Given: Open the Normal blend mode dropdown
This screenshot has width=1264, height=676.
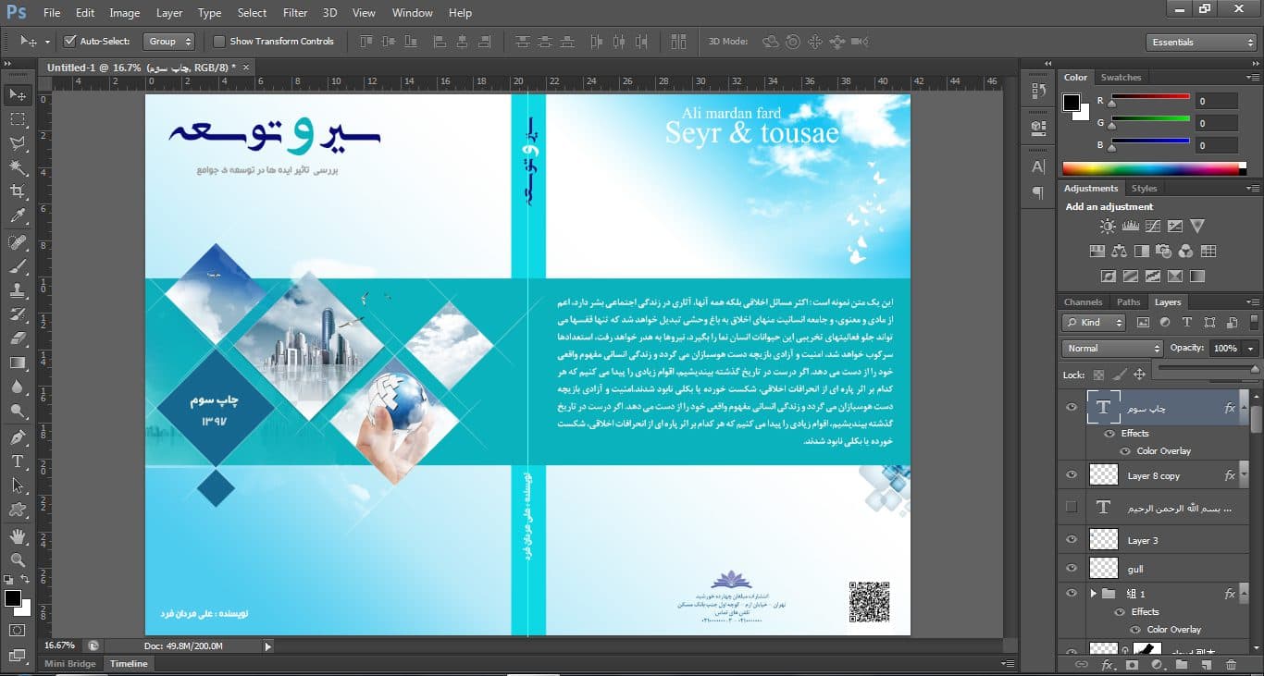Looking at the screenshot, I should (1112, 349).
